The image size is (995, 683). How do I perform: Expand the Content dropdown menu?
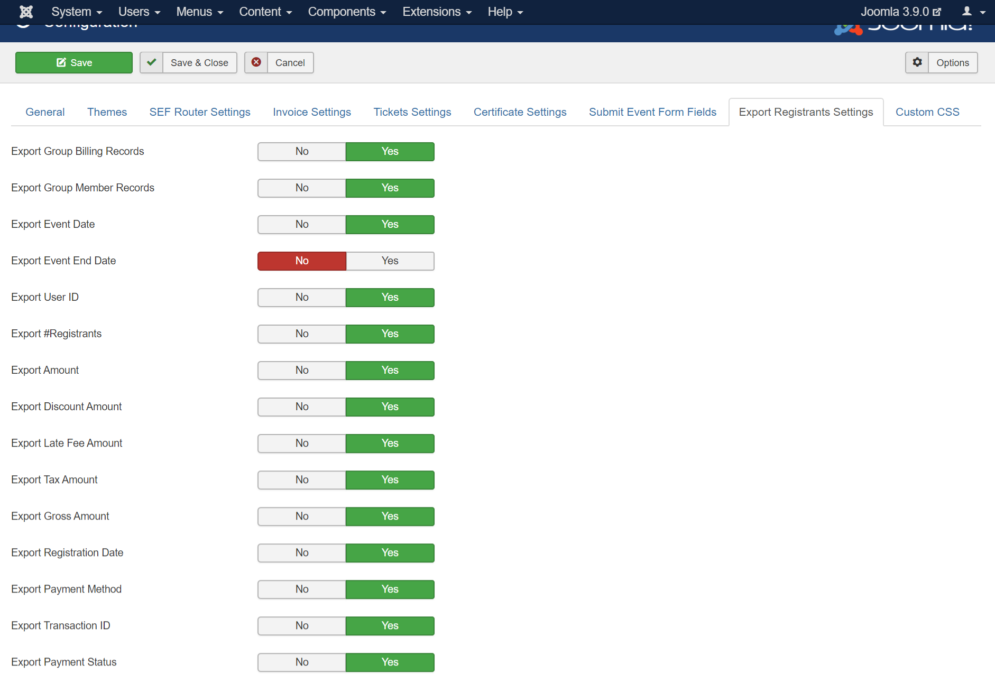click(x=265, y=12)
